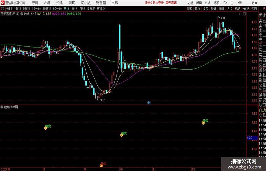Click the 统计 statistics button
This screenshot has width=266, height=171.
pos(213,9)
